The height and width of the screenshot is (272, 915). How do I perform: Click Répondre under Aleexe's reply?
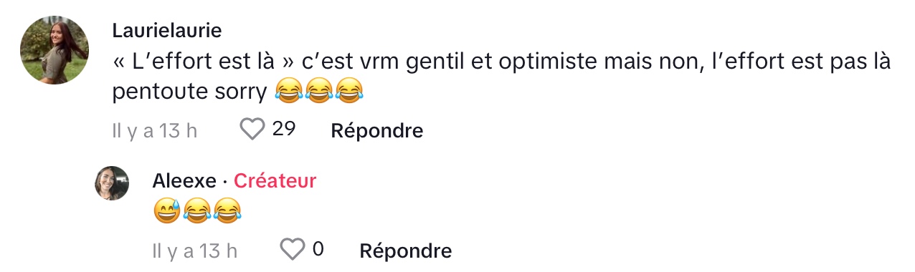405,251
